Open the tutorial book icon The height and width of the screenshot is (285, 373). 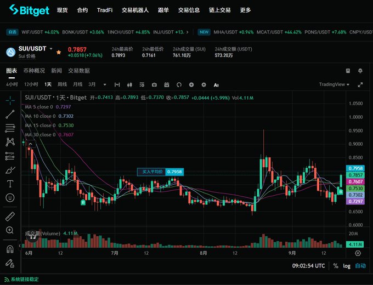tap(348, 71)
